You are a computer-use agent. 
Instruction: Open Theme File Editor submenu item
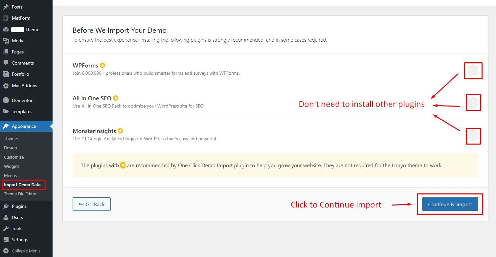(20, 194)
